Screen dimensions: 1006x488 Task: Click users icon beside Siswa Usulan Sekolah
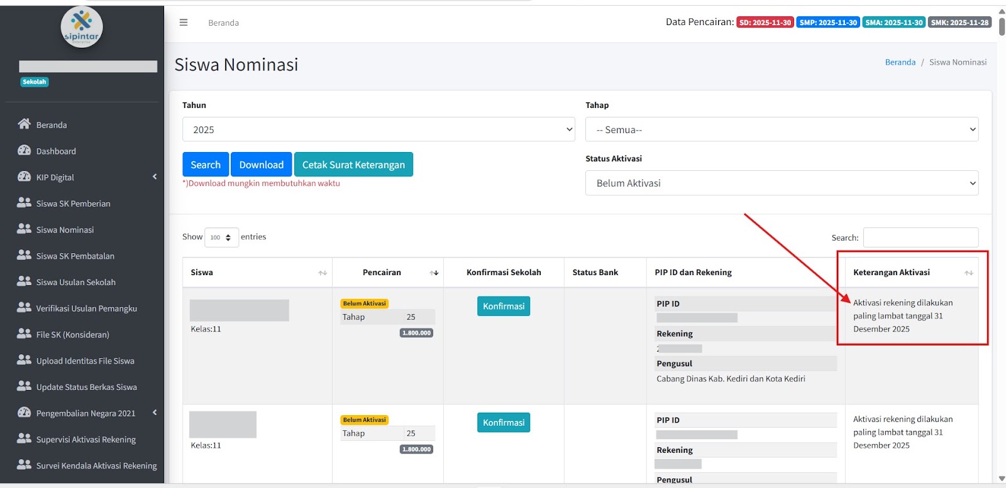[24, 281]
